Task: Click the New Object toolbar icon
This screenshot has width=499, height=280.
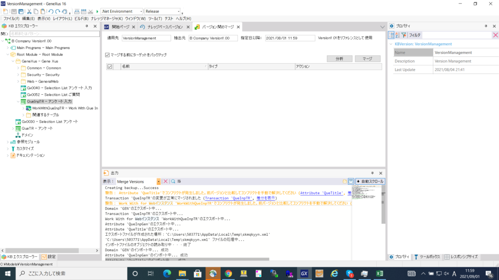Action: pos(5,12)
